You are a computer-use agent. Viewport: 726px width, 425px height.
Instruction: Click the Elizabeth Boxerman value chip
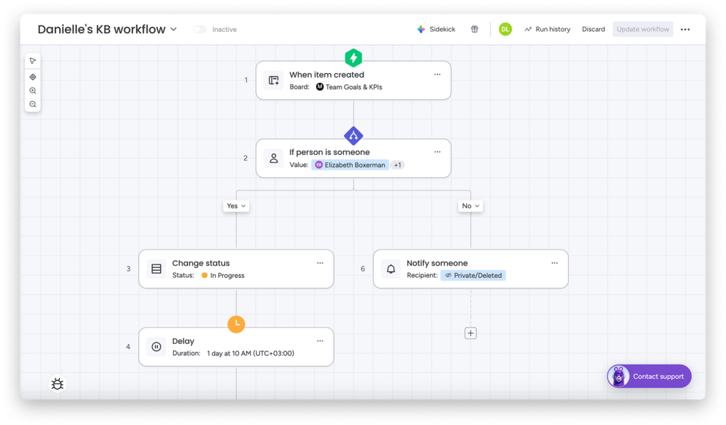click(x=350, y=165)
